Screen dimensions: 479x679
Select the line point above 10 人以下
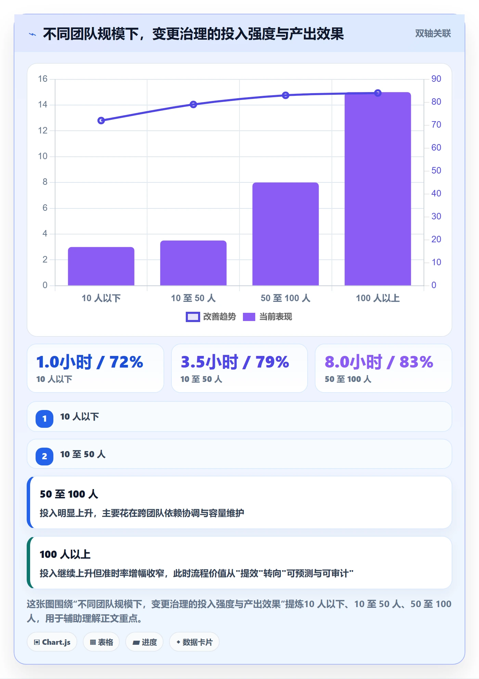click(x=101, y=120)
